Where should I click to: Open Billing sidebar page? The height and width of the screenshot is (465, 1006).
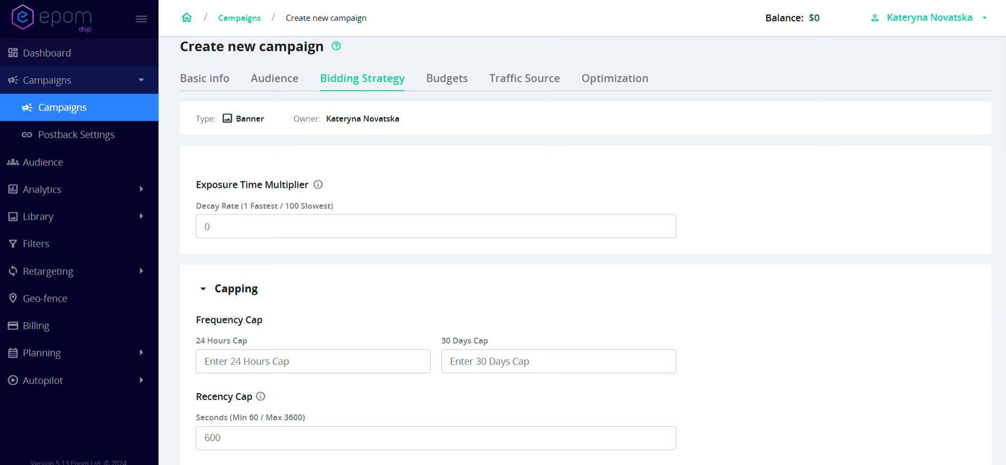(79, 325)
